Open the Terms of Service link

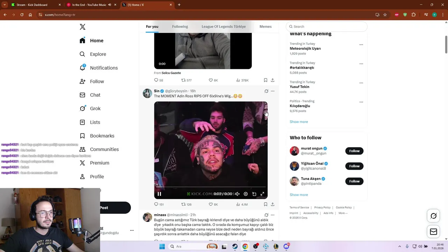click(x=299, y=208)
